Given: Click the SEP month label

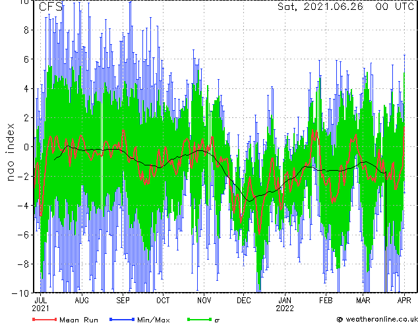Looking at the screenshot, I should pyautogui.click(x=123, y=301).
